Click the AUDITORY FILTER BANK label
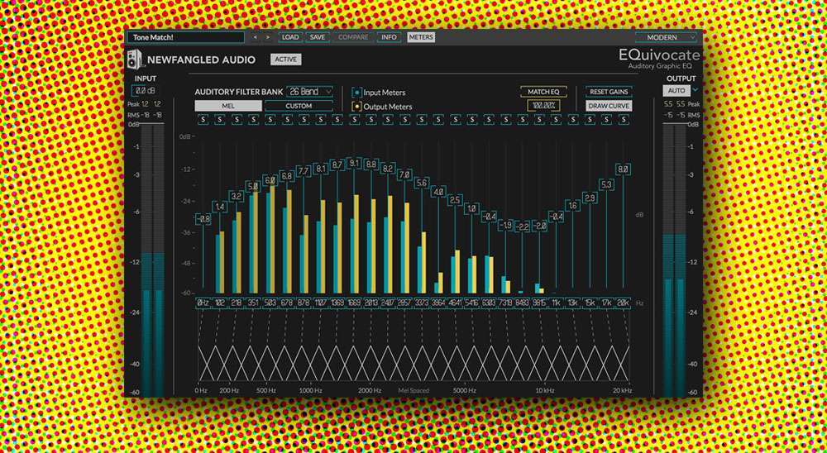Viewport: 827px width, 453px height. coord(239,92)
